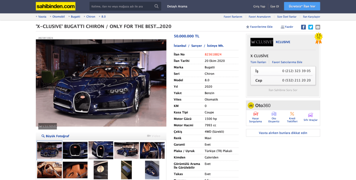Open Detaylı Arama advanced search
Viewport: 356px width, 180px height.
pyautogui.click(x=177, y=6)
